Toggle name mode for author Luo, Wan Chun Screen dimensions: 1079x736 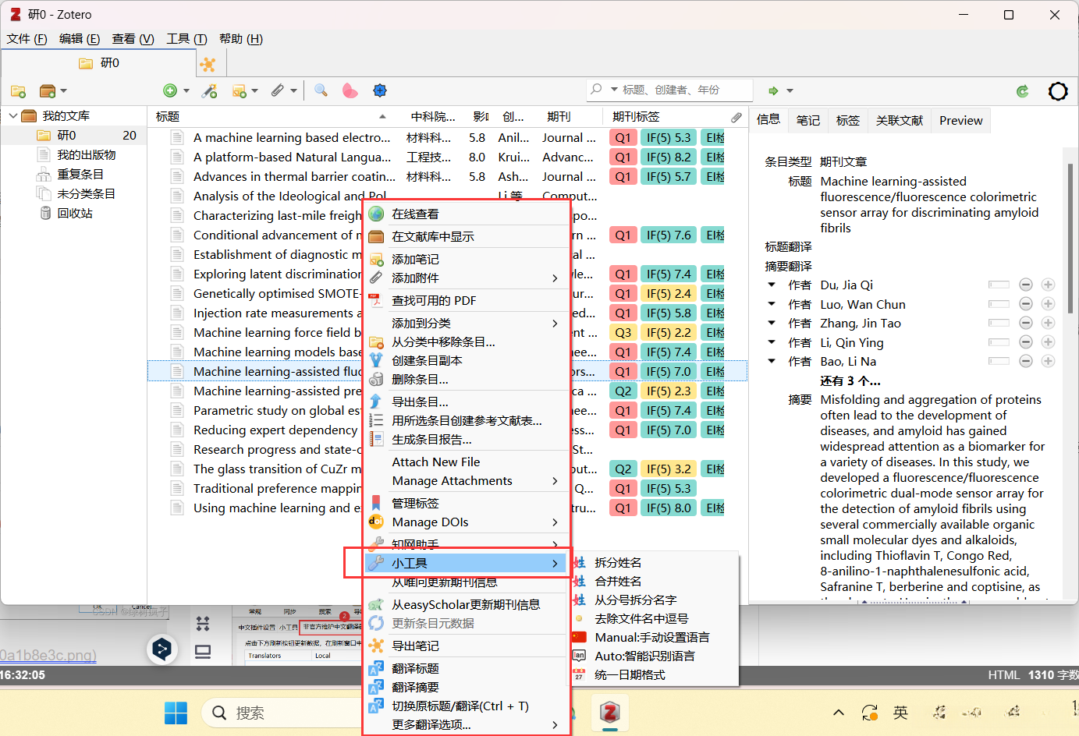pos(999,304)
